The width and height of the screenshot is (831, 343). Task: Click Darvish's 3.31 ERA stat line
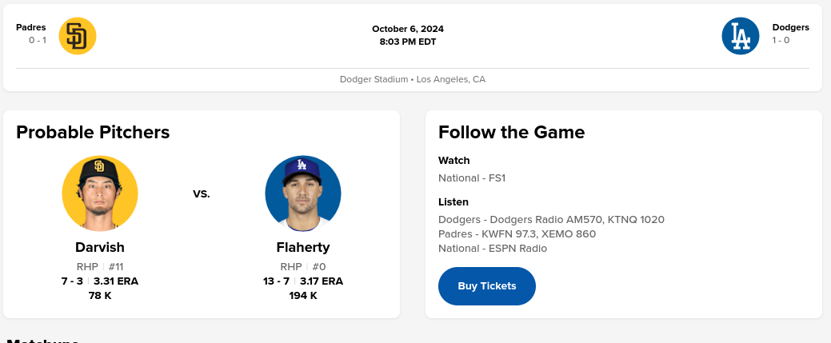116,281
